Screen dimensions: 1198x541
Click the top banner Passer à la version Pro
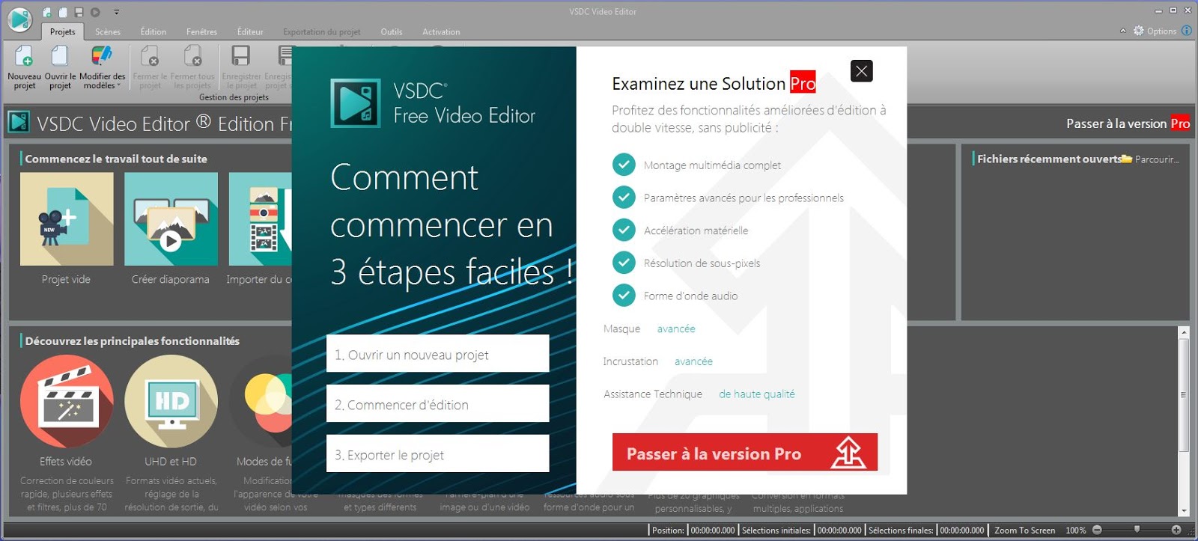click(1128, 123)
